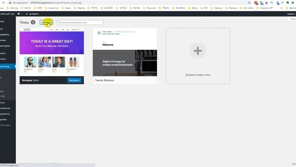Select the highlighted Внешний вид sidebar item
296x167 pixels.
click(8, 66)
